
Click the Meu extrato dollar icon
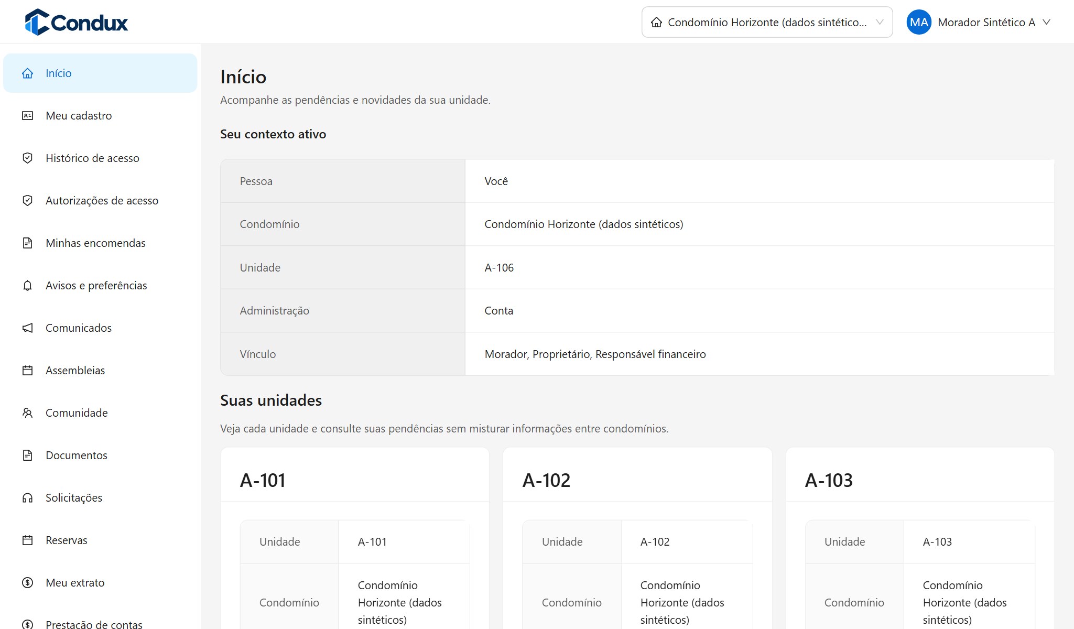pos(28,583)
